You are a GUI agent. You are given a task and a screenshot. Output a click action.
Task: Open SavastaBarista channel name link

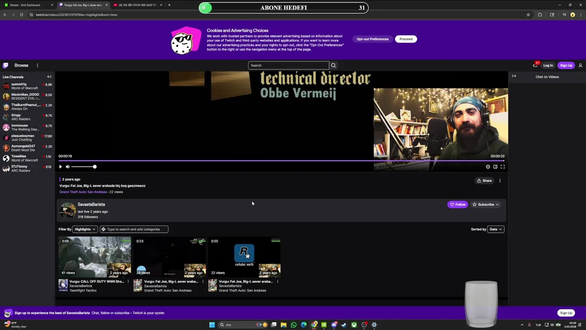click(91, 204)
